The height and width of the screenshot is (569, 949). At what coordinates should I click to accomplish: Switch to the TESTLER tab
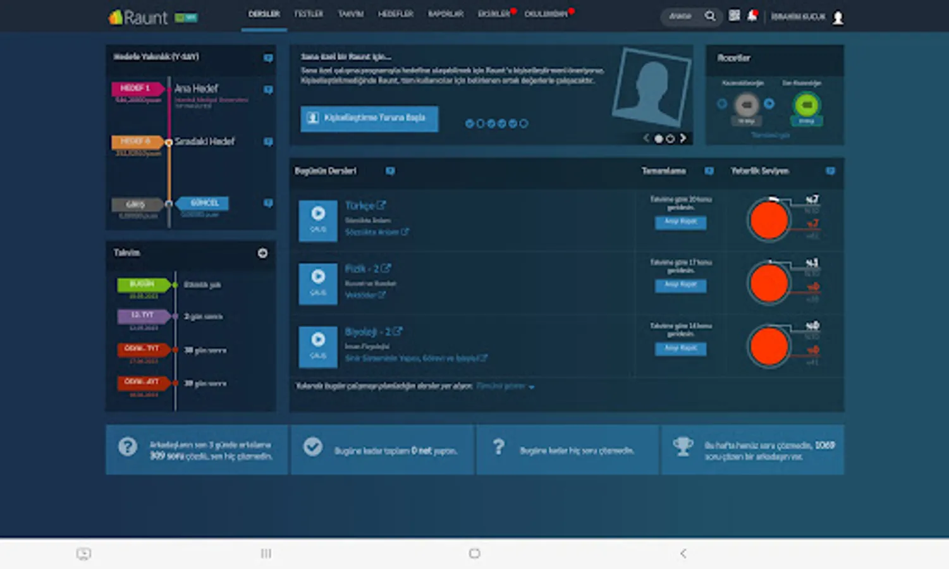309,14
